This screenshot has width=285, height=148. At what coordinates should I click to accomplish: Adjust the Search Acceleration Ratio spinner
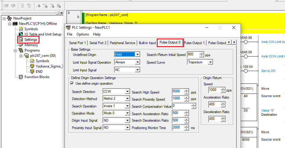tap(187, 113)
